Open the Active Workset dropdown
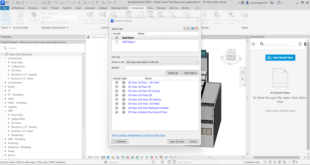310x165 pixels. pyautogui.click(x=61, y=18)
